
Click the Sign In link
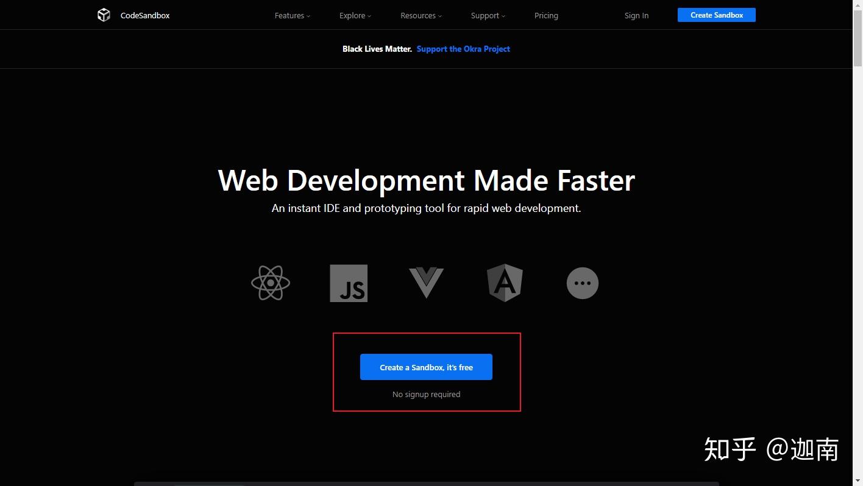tap(636, 16)
